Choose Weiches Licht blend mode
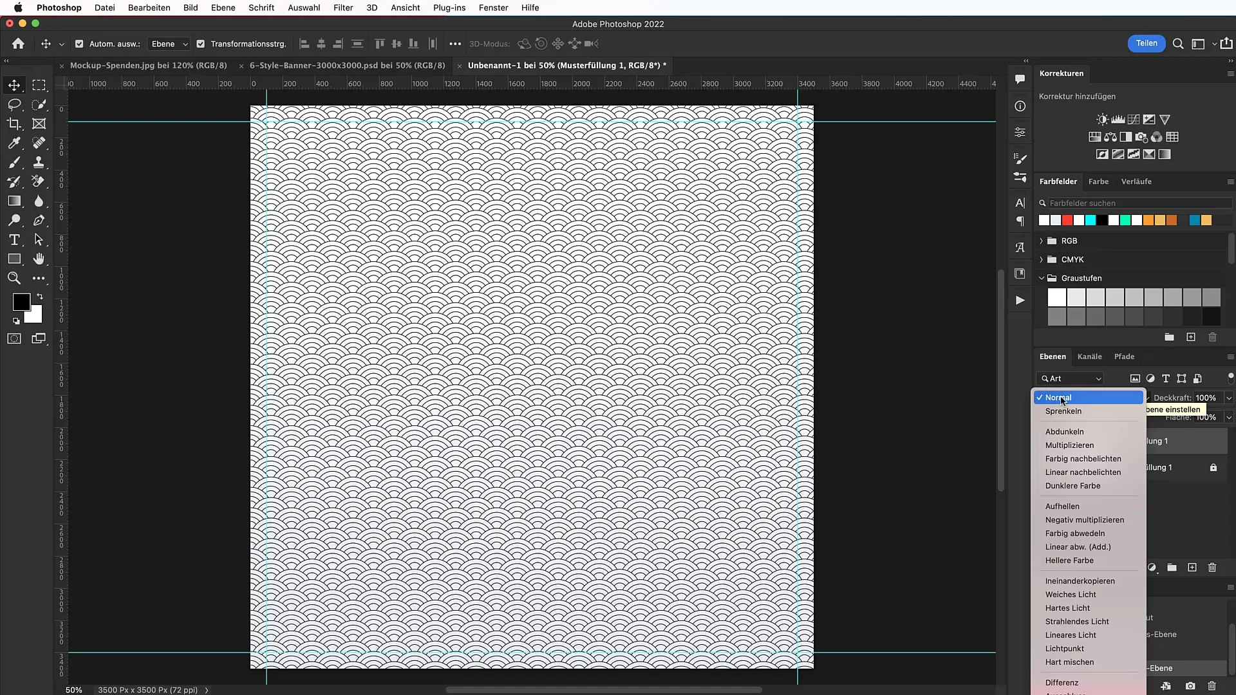The width and height of the screenshot is (1236, 695). pos(1070,595)
